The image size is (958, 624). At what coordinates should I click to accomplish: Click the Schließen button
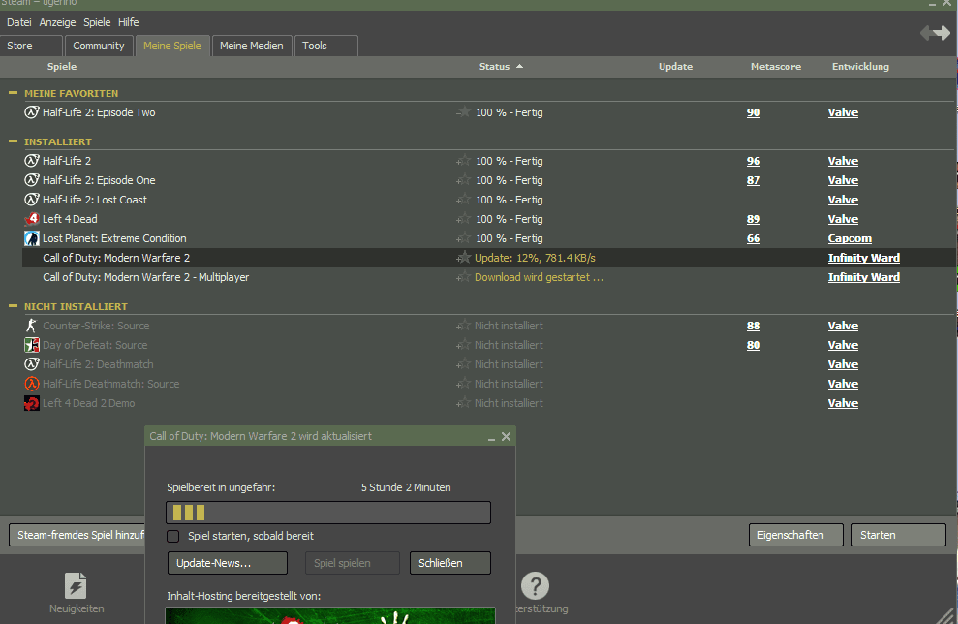tap(449, 563)
